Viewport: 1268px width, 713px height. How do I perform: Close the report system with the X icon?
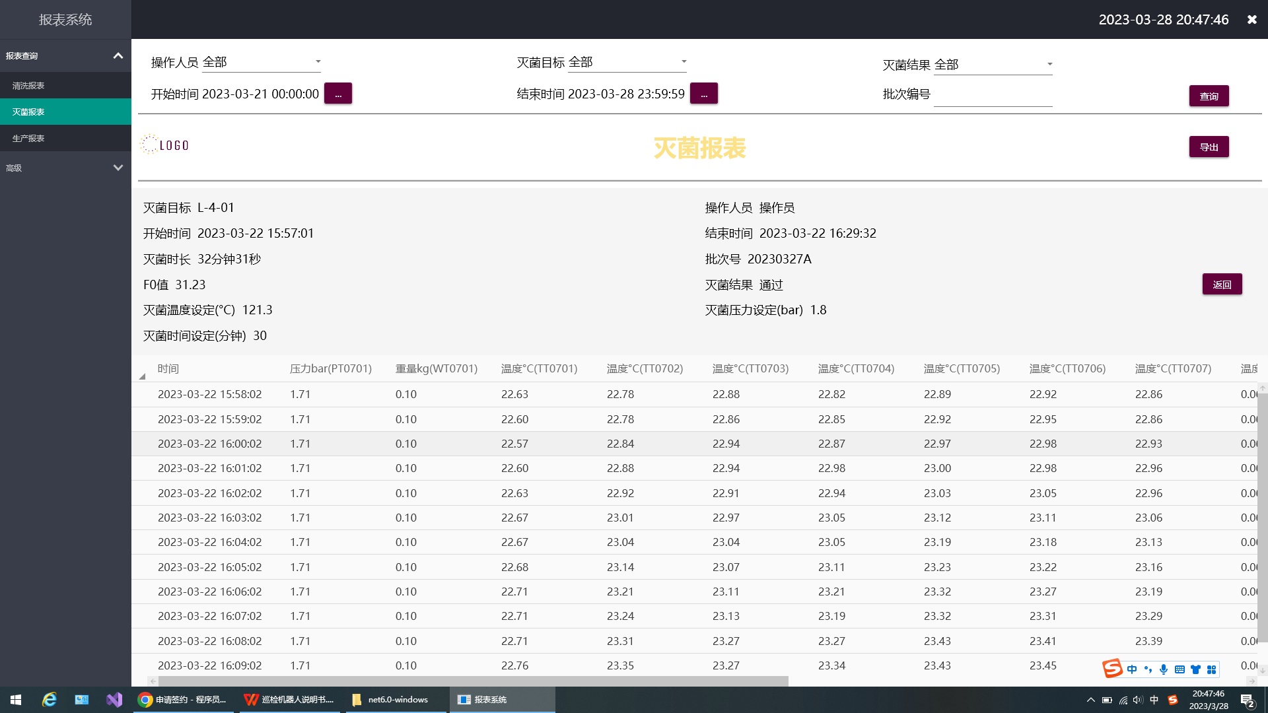click(1251, 20)
